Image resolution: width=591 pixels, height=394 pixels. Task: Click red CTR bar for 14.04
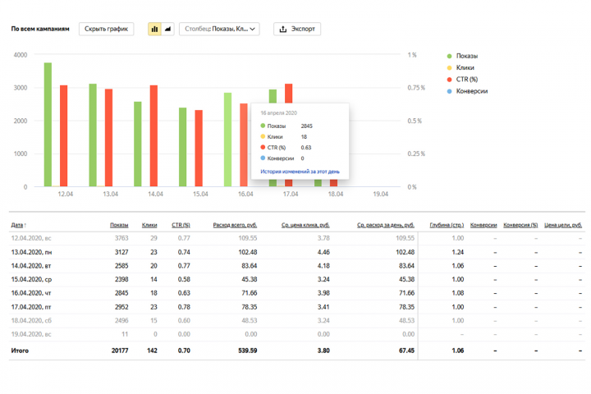tap(153, 135)
